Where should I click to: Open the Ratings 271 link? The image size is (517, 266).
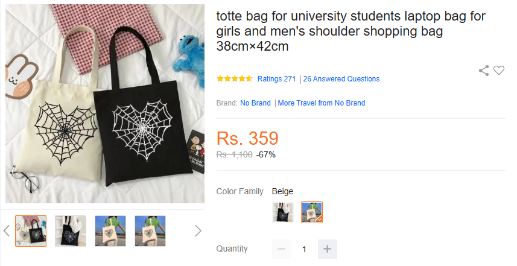tap(276, 79)
